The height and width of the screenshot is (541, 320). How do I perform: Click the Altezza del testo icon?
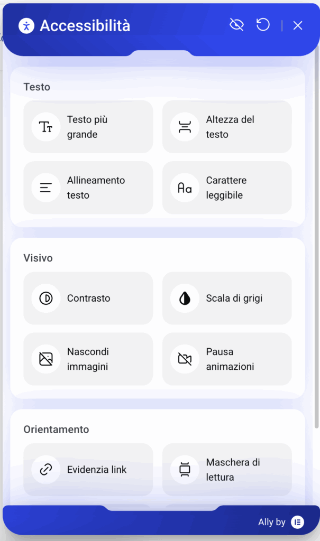(185, 127)
